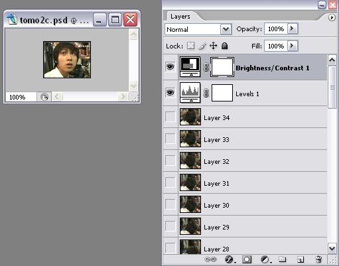This screenshot has width=339, height=266.
Task: Create a new layer
Action: pyautogui.click(x=301, y=259)
